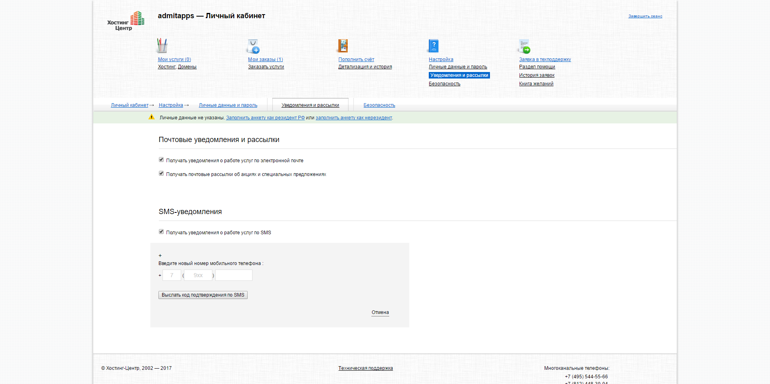Open Мои услуги (0) link
Screen dimensions: 770x384
pyautogui.click(x=174, y=59)
